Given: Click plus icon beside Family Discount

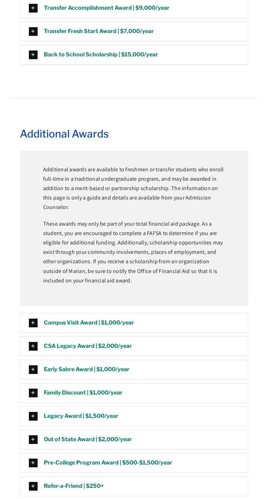Looking at the screenshot, I should point(33,393).
